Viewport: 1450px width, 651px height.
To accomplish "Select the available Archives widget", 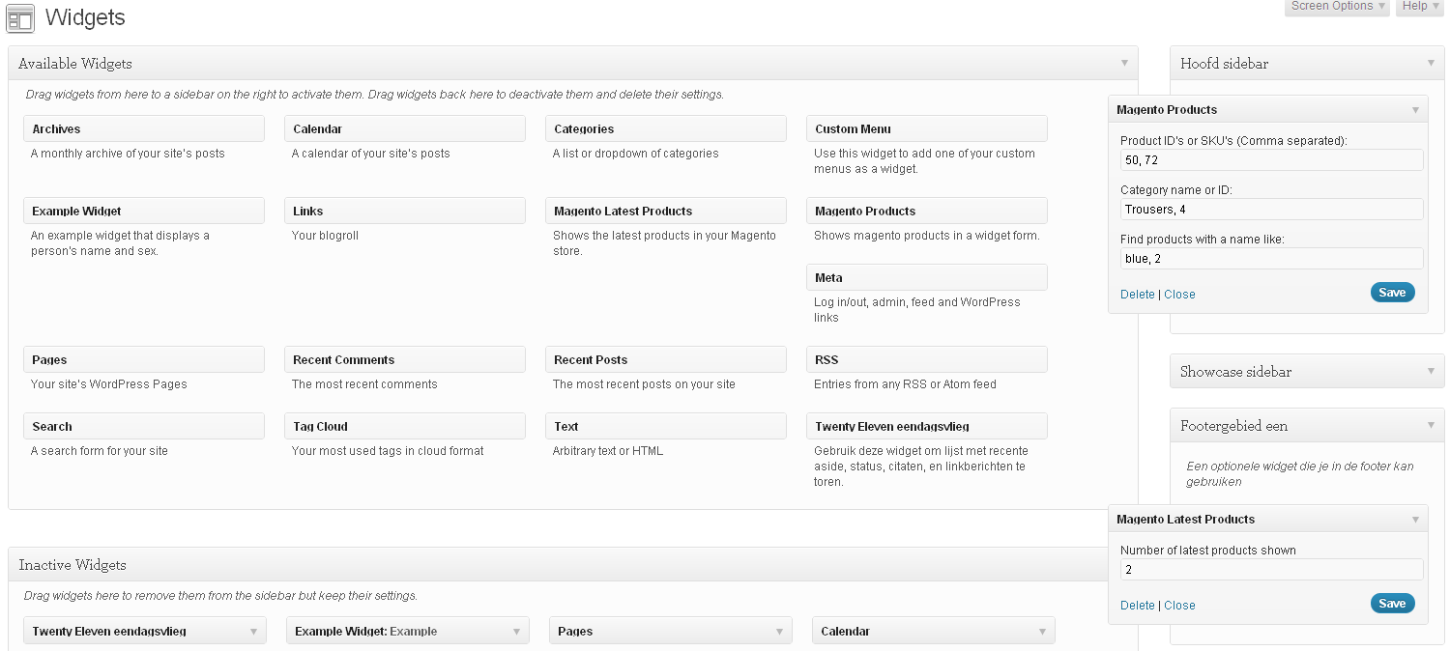I will click(x=144, y=128).
